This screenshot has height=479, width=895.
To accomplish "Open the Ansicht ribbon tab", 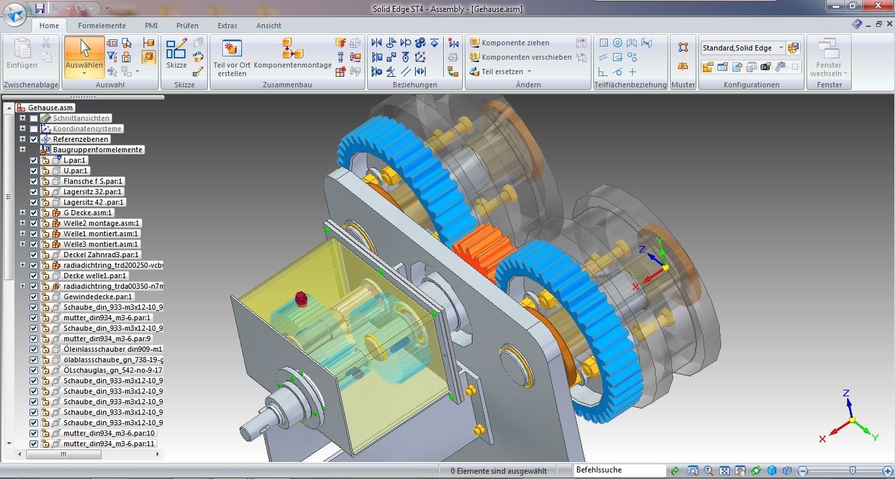I will [x=269, y=26].
